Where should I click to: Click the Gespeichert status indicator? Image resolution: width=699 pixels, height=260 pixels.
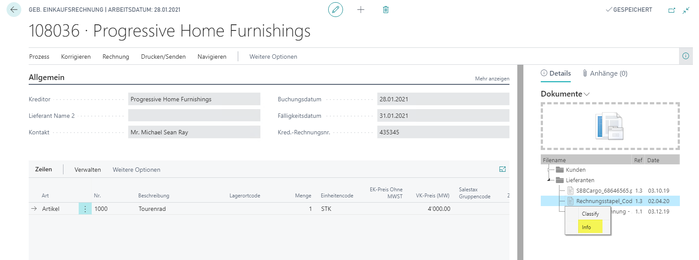629,10
